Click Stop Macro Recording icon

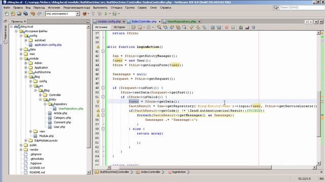(233, 27)
